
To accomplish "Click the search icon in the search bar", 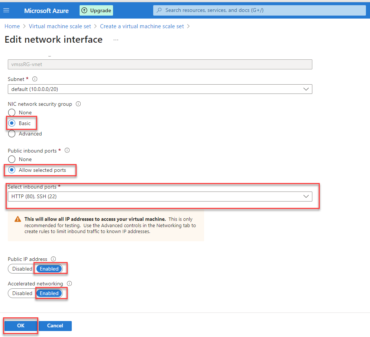I will point(160,10).
